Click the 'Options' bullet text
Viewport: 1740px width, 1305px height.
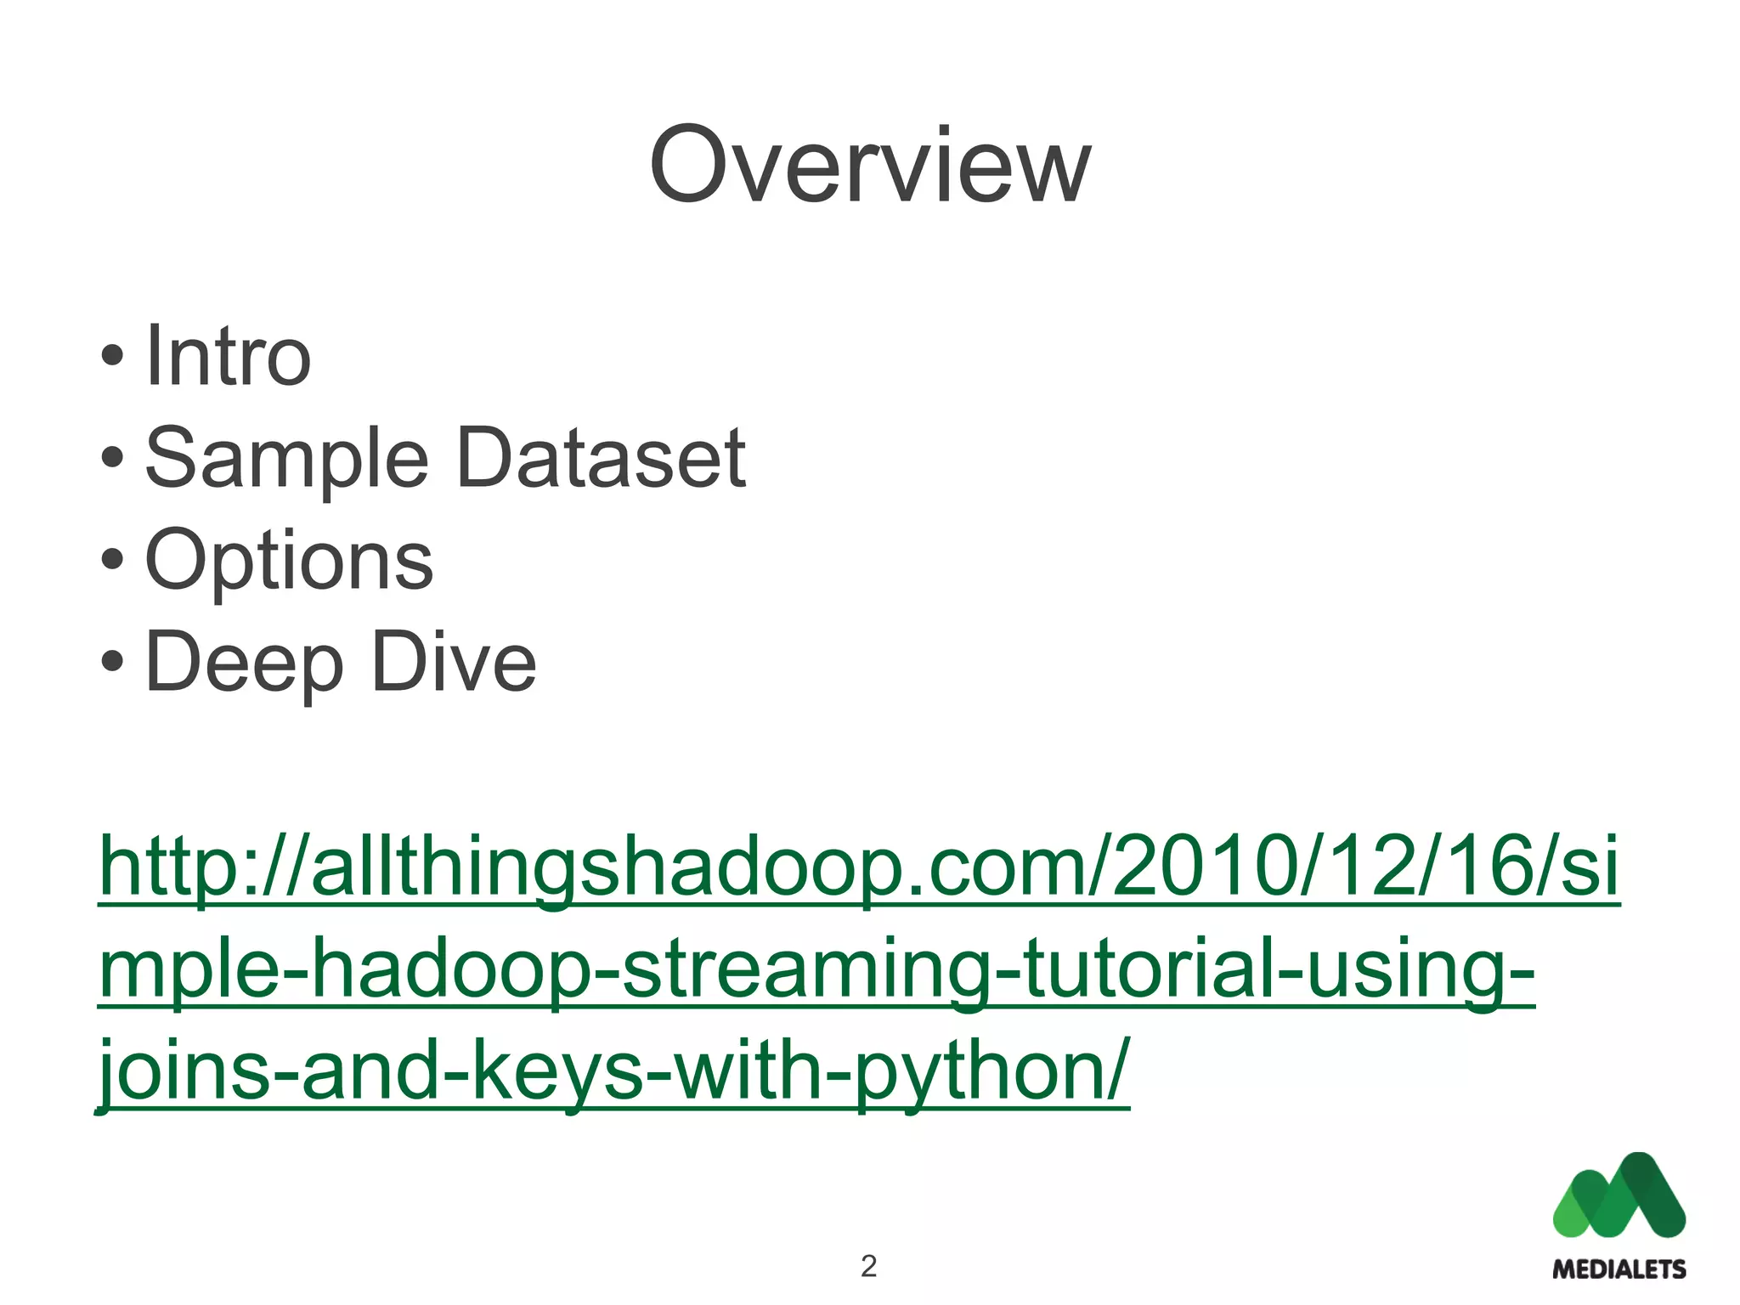[x=290, y=561]
